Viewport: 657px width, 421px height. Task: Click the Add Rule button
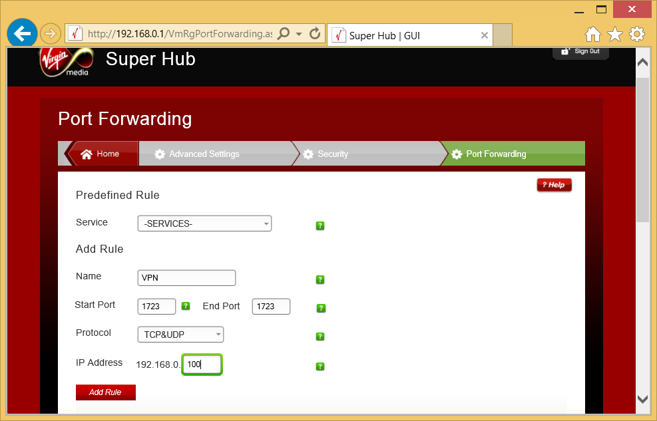tap(106, 392)
